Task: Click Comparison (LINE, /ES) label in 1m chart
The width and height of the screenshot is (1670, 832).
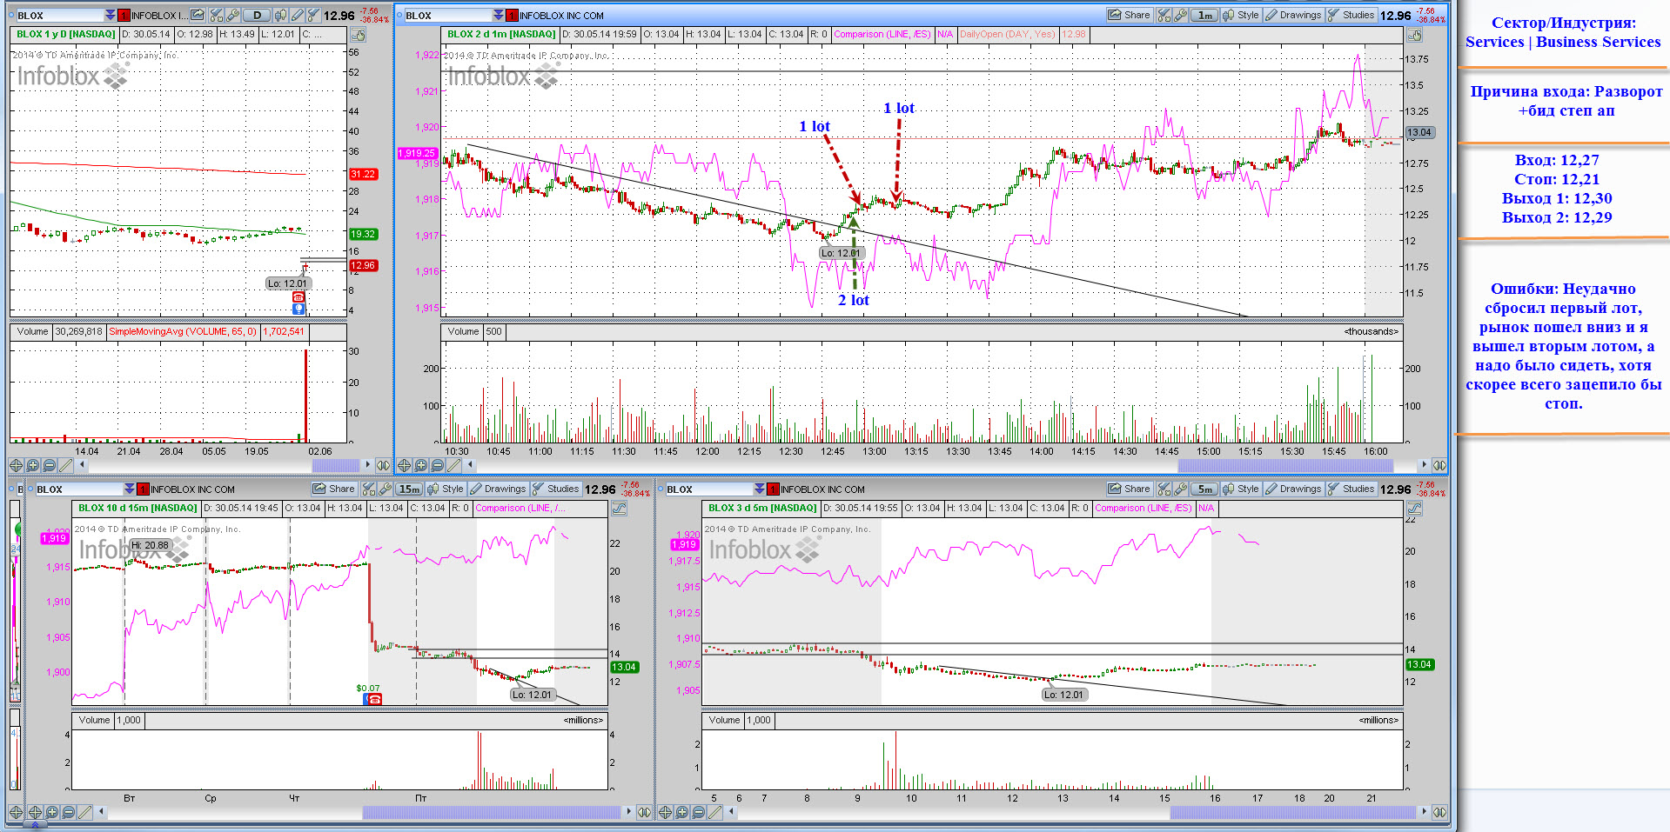Action: [882, 35]
